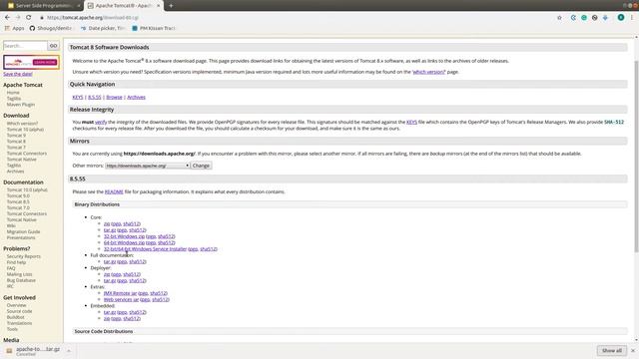Open Tomcat 7 download link
This screenshot has height=359, width=639.
point(16,148)
